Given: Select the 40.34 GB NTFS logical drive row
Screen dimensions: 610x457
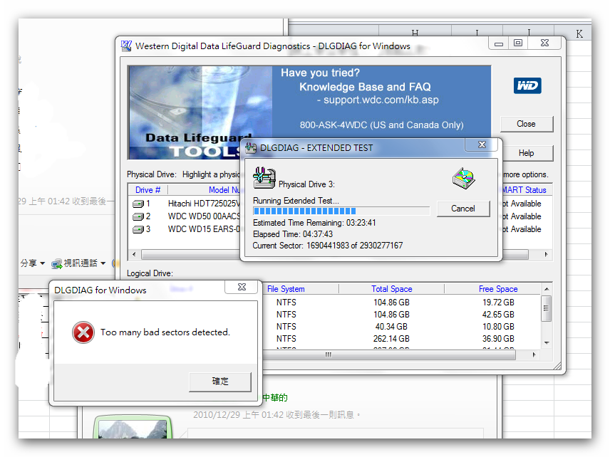Looking at the screenshot, I should (x=402, y=327).
